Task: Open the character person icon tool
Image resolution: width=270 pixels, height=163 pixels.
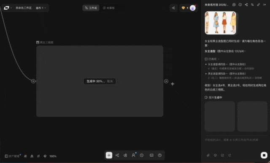Action: click(133, 155)
